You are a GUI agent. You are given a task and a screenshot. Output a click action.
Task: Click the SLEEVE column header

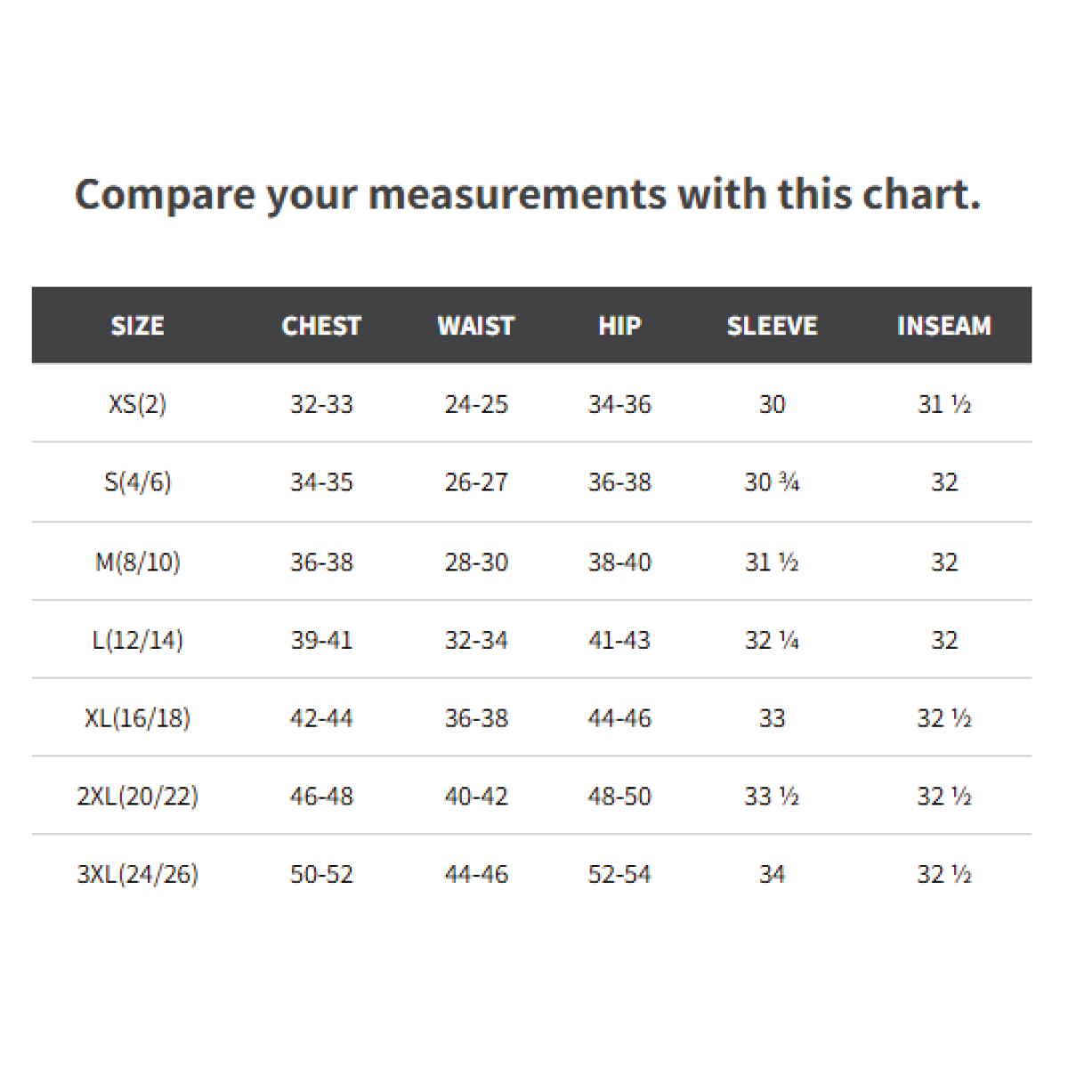tap(772, 326)
